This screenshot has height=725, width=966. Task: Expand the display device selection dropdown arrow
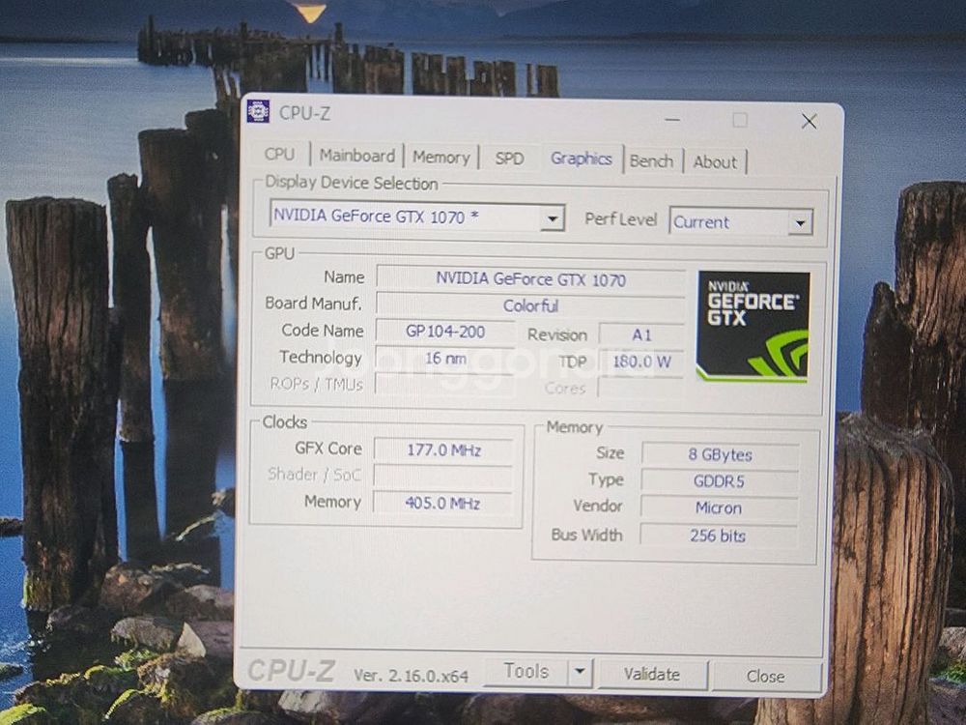553,218
